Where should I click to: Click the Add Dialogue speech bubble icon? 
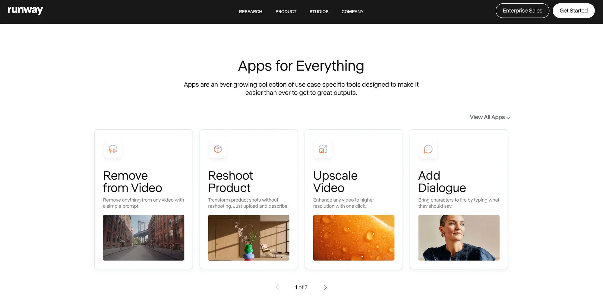[428, 149]
